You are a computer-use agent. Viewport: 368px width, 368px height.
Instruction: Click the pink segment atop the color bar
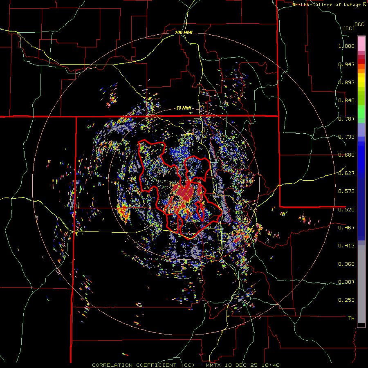[x=361, y=44]
